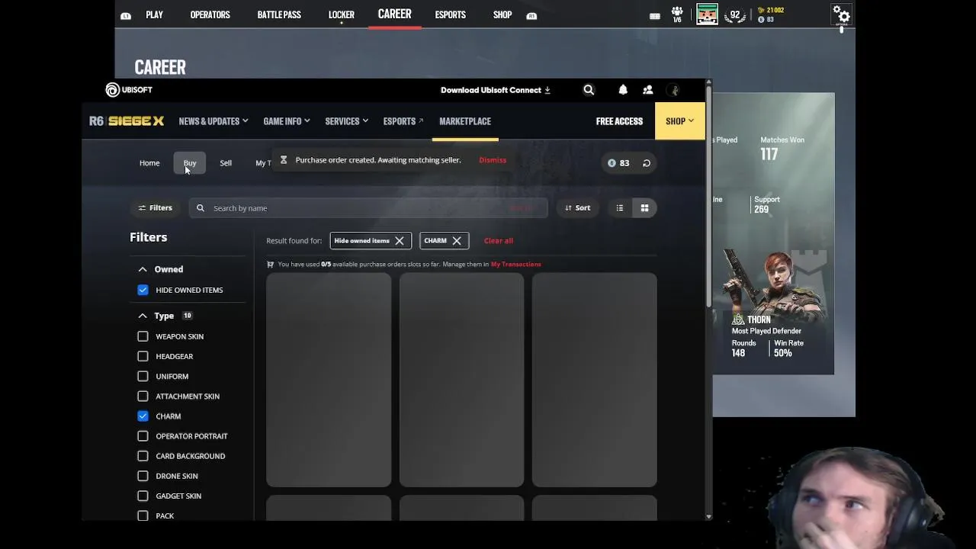This screenshot has width=976, height=549.
Task: Click the L1 bumper icon
Action: [x=126, y=15]
